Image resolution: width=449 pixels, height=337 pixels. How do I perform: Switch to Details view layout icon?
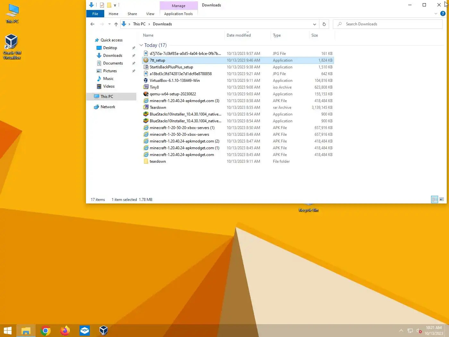pos(435,200)
